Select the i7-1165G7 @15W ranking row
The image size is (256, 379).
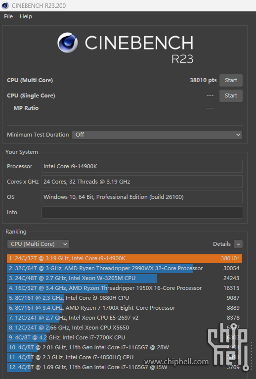125,368
